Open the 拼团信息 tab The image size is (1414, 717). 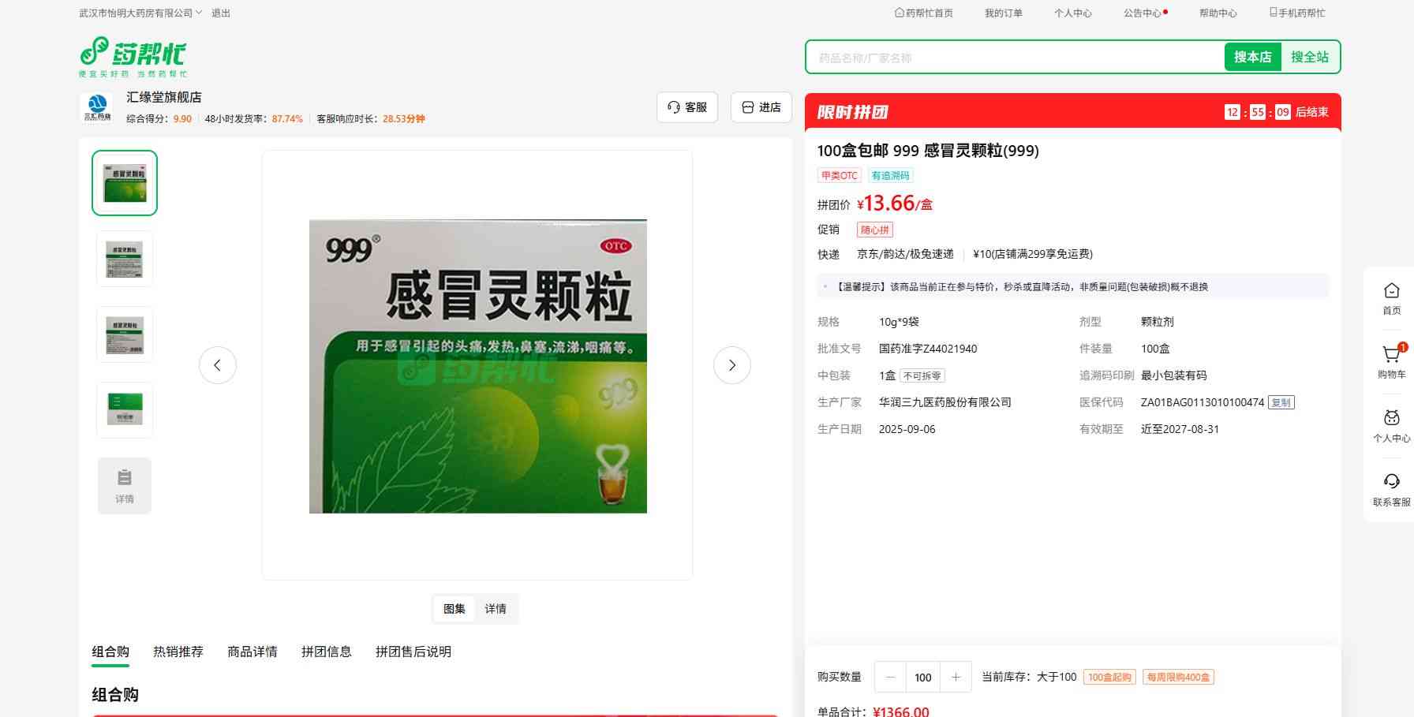click(326, 652)
